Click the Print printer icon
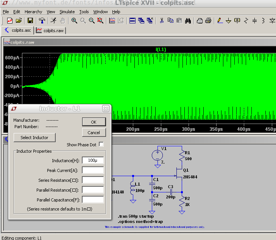 point(208,21)
